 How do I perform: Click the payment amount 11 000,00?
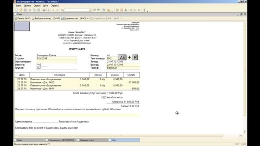coord(134,82)
